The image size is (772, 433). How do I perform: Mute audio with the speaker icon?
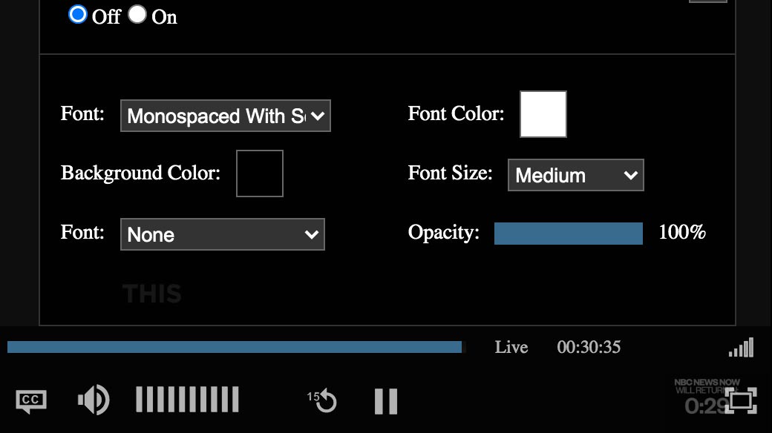(94, 400)
